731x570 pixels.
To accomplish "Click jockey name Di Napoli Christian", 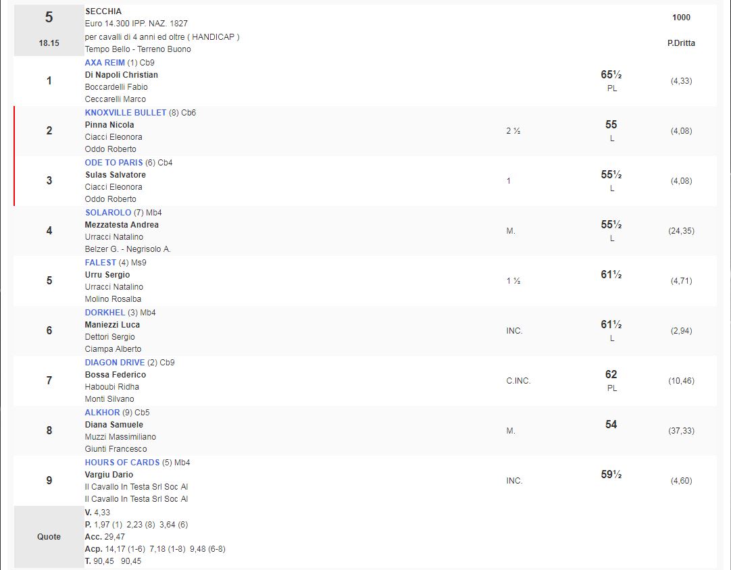I will point(122,75).
